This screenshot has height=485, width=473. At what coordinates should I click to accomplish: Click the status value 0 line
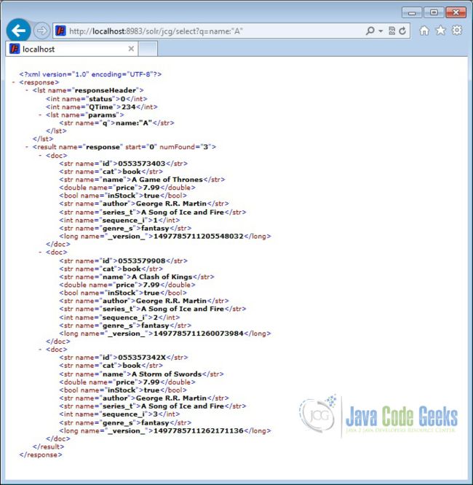[97, 99]
